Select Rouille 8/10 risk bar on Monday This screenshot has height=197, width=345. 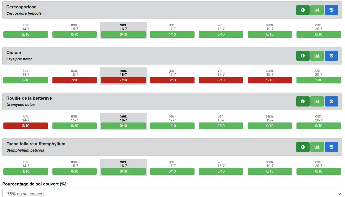[26, 126]
